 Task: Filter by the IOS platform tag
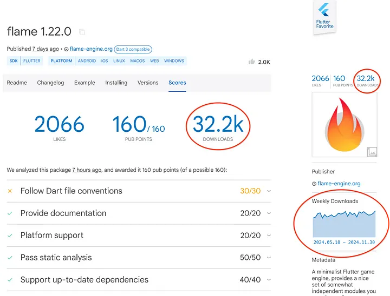click(x=105, y=61)
